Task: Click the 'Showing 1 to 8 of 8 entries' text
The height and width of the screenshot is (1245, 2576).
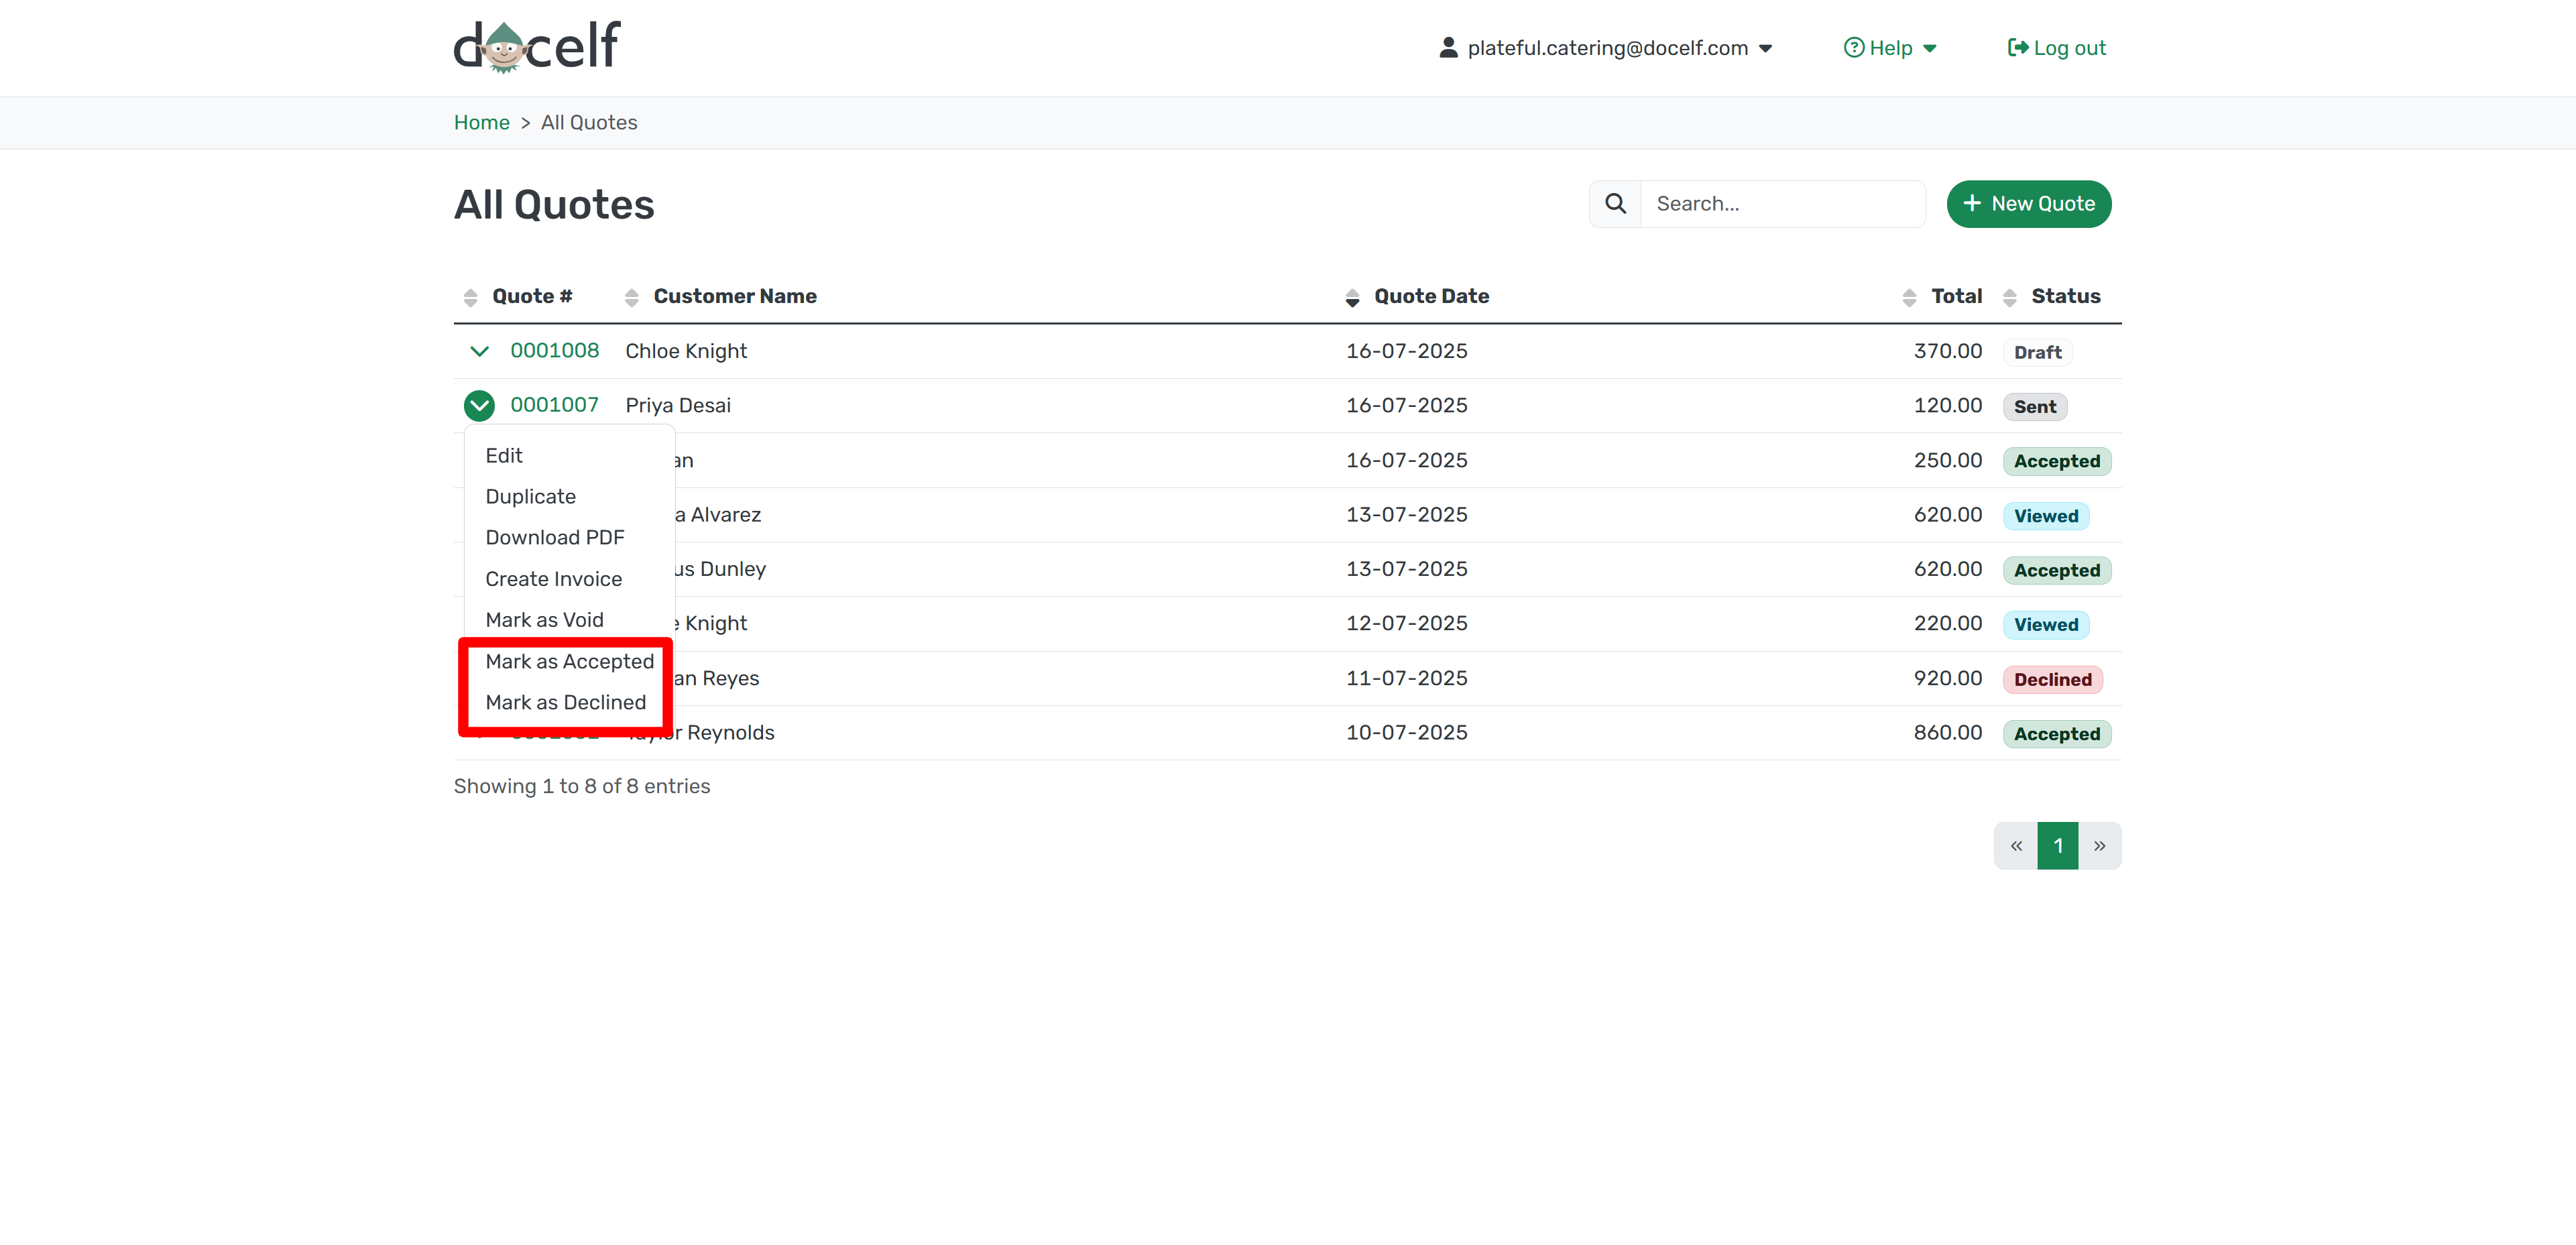Action: 582,786
